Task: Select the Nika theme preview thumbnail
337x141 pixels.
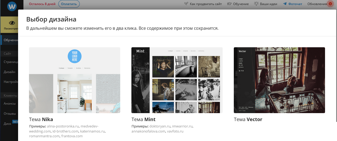Action: click(x=74, y=80)
